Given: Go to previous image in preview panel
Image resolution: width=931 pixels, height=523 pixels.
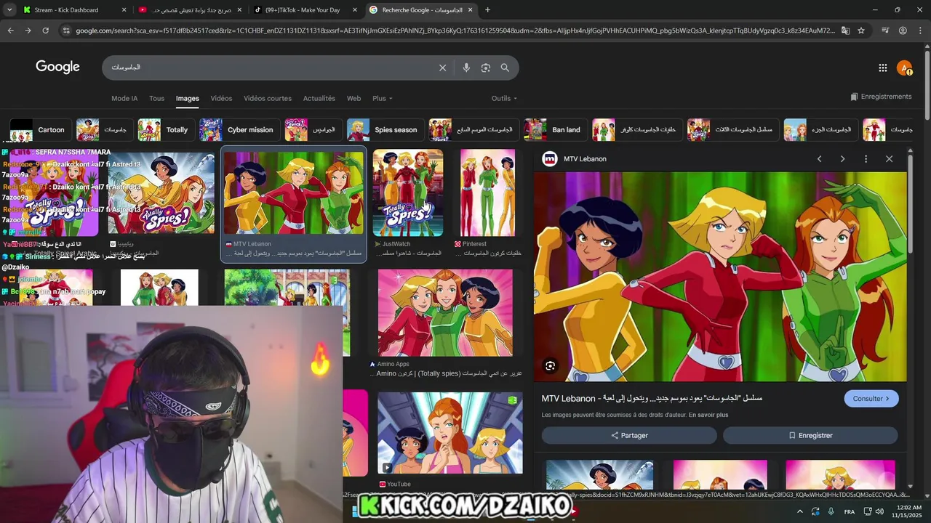Looking at the screenshot, I should pos(819,158).
